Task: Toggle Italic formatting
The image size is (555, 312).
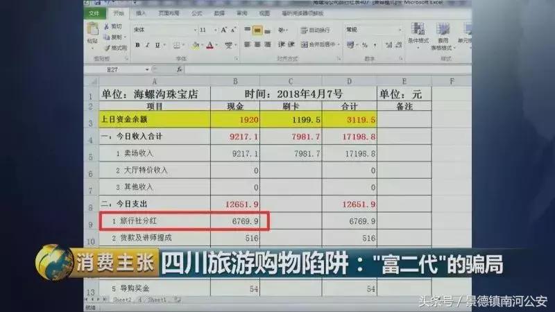Action: pos(148,45)
